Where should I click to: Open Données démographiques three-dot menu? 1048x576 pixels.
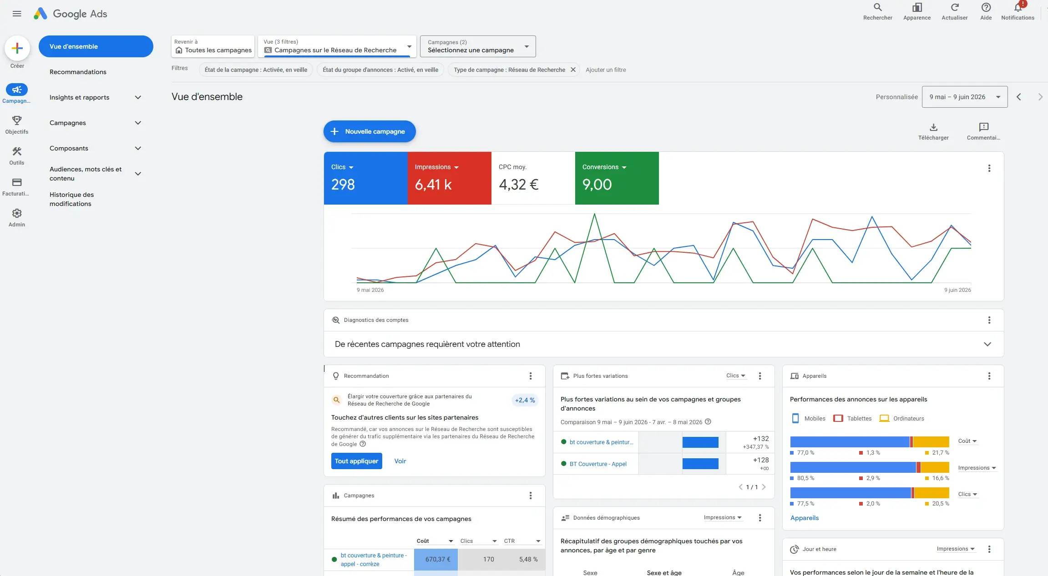coord(760,518)
